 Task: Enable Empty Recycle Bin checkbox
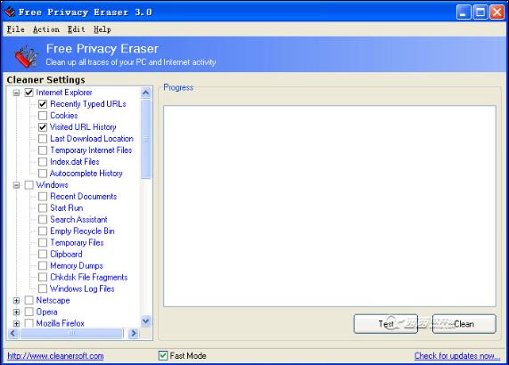click(43, 231)
